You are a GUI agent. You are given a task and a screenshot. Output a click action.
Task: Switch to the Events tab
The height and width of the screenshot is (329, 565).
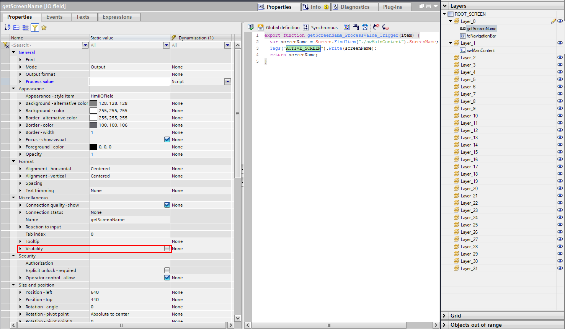click(x=54, y=17)
